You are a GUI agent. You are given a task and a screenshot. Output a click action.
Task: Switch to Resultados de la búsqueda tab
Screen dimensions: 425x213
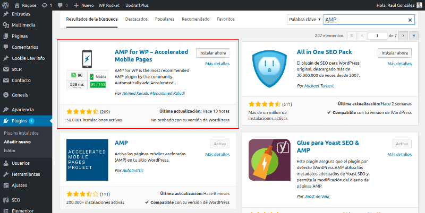pyautogui.click(x=92, y=19)
